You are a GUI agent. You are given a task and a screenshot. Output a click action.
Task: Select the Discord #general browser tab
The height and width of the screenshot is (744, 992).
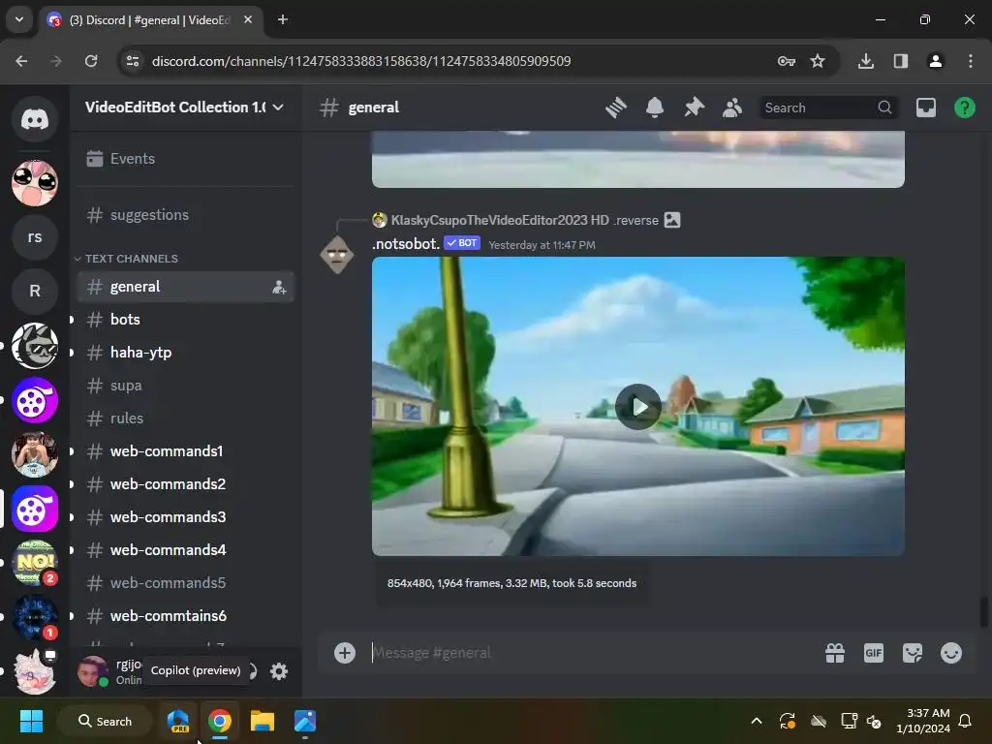click(x=149, y=20)
